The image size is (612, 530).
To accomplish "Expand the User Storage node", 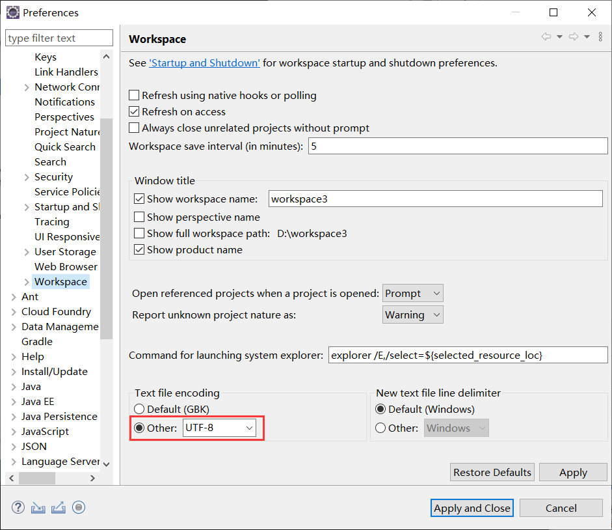I will coord(27,252).
